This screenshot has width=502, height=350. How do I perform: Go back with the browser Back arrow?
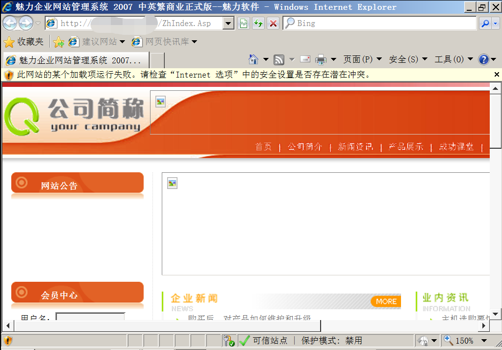click(10, 23)
